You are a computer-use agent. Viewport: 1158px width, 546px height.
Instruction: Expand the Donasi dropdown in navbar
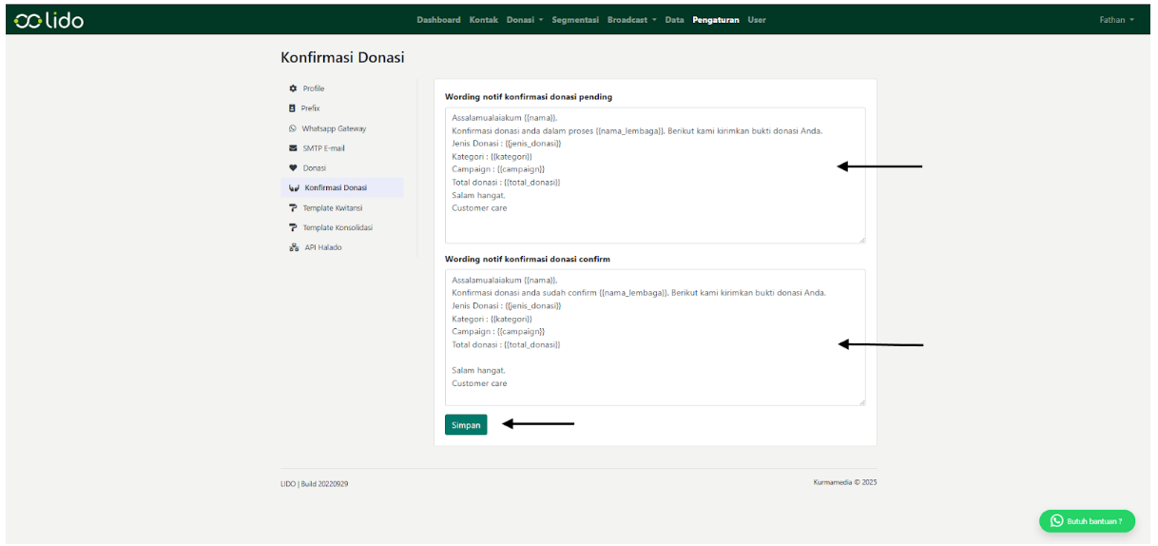click(x=524, y=20)
